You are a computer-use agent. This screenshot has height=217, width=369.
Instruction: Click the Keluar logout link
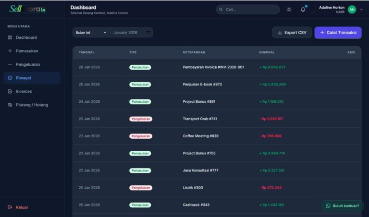[x=22, y=207]
